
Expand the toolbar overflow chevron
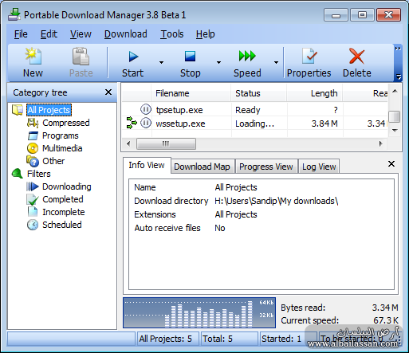point(398,49)
